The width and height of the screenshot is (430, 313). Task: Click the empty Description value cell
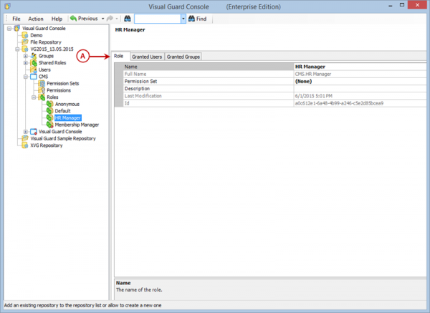(360, 89)
